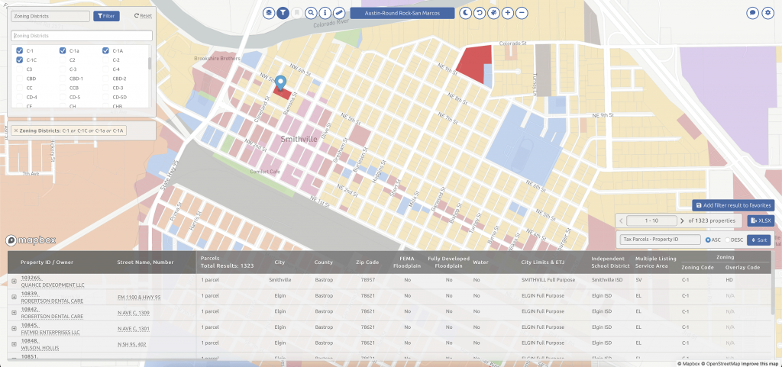Zoom out with the minus icon
This screenshot has width=782, height=367.
(x=522, y=13)
